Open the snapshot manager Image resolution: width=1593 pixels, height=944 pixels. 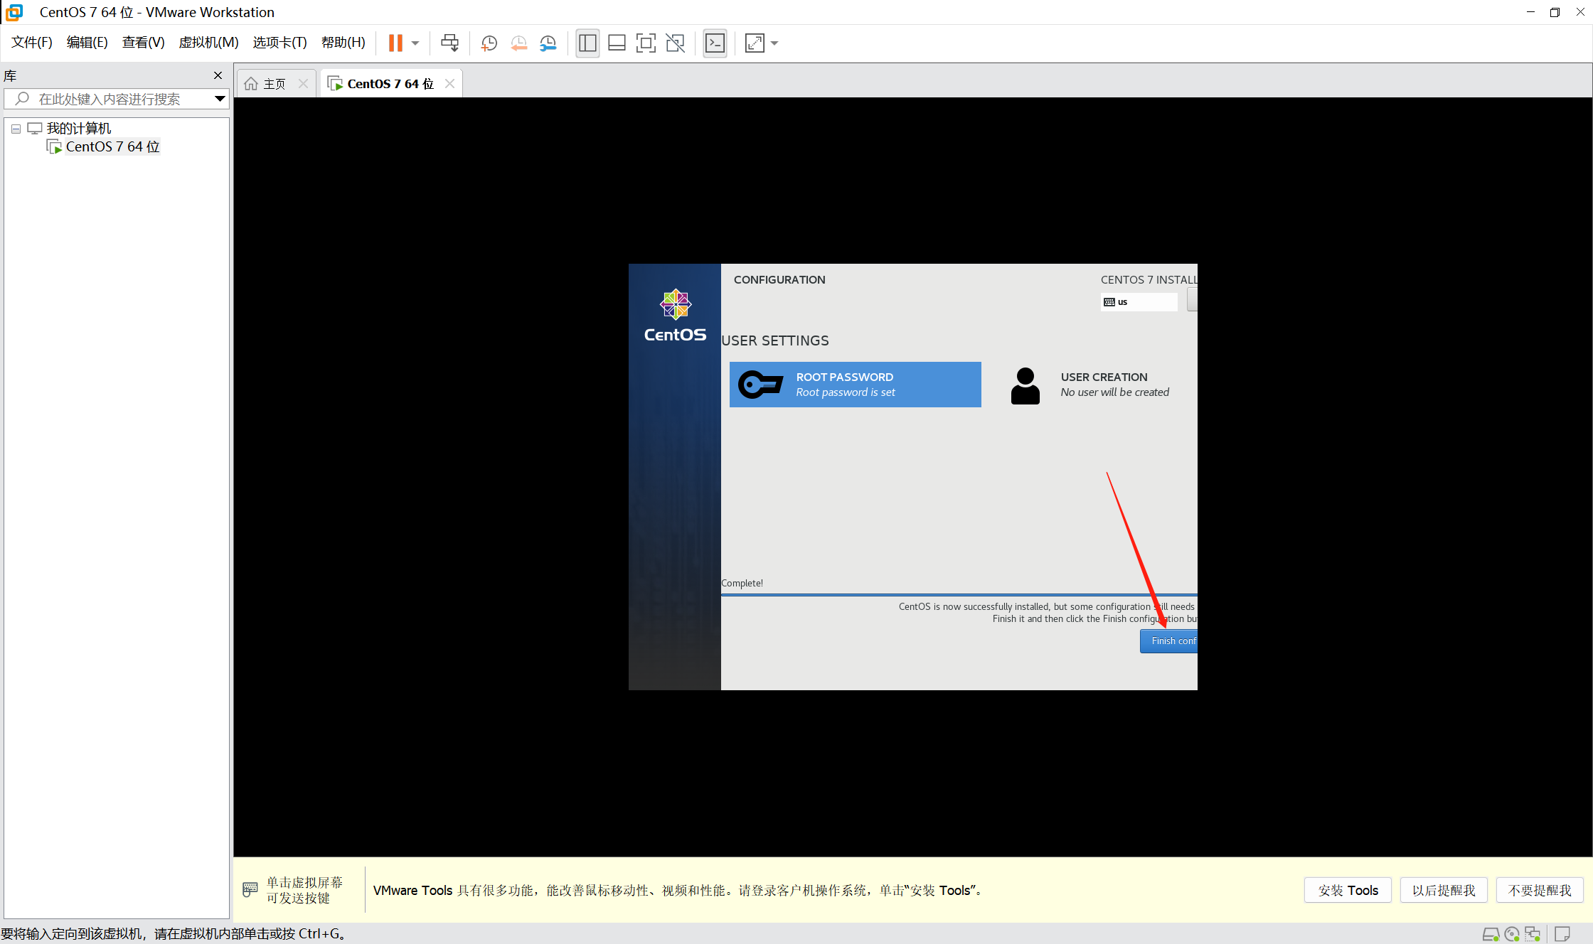[548, 43]
